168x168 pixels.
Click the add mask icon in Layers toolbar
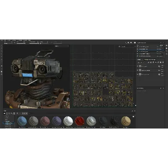pyautogui.click(x=151, y=62)
